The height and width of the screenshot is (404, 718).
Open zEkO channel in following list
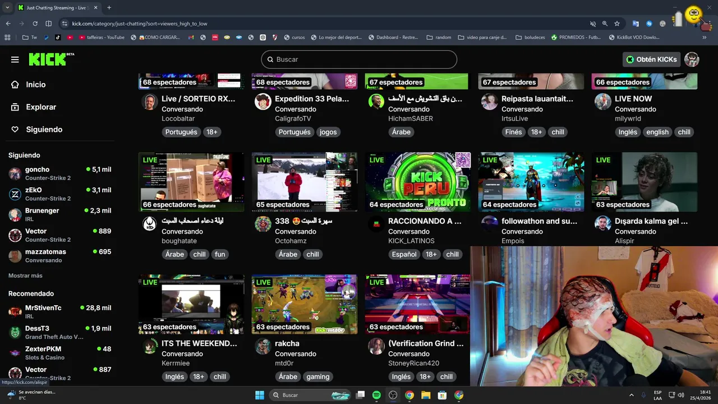(60, 194)
